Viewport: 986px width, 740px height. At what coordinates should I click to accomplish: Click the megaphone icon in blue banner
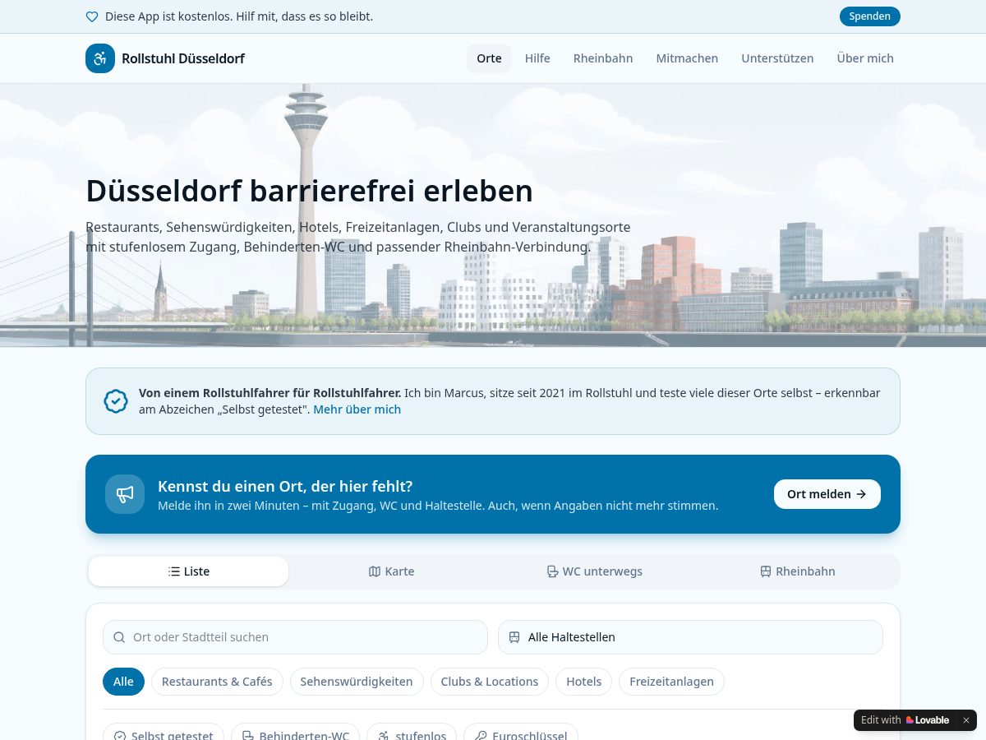125,494
